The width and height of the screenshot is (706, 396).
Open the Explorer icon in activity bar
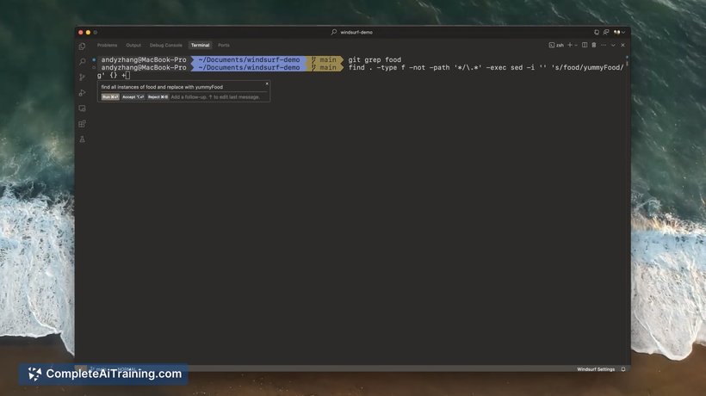tap(82, 46)
